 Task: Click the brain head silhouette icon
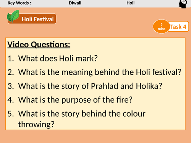click(183, 4)
